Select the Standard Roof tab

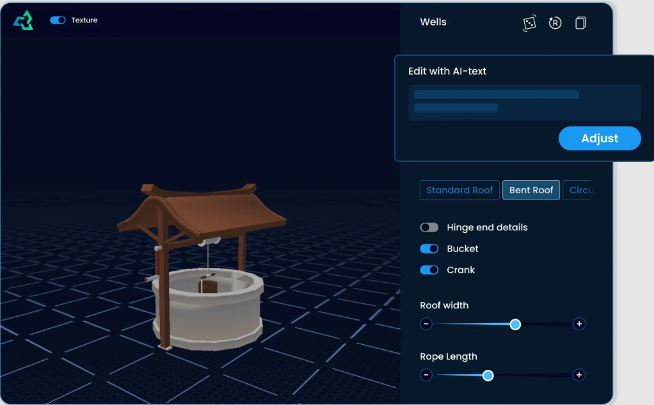459,190
